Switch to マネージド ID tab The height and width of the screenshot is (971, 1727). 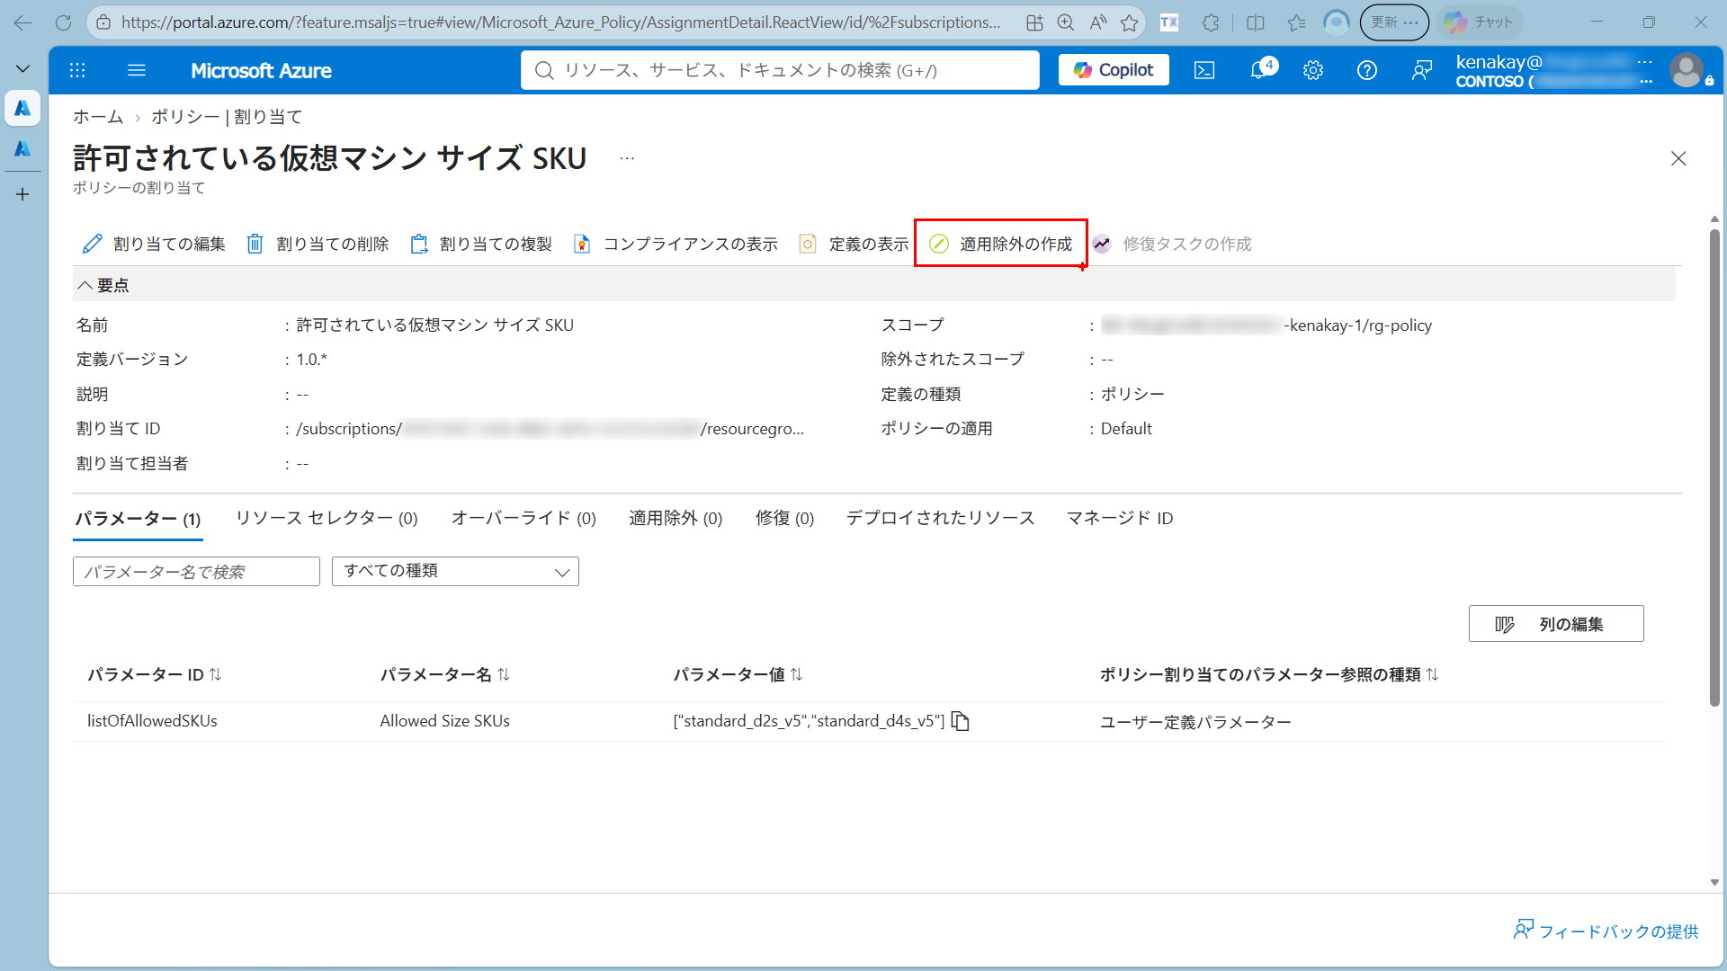point(1120,518)
